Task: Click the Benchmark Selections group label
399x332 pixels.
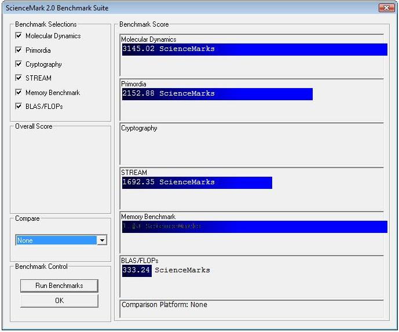Action: [x=46, y=24]
